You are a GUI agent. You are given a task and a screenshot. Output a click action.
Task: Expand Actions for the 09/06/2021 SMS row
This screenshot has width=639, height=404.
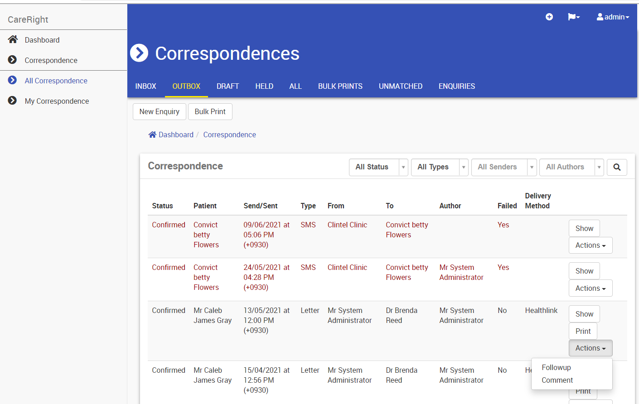(591, 245)
